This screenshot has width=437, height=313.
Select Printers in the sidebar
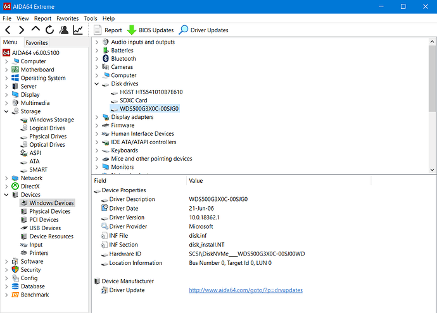click(x=39, y=253)
